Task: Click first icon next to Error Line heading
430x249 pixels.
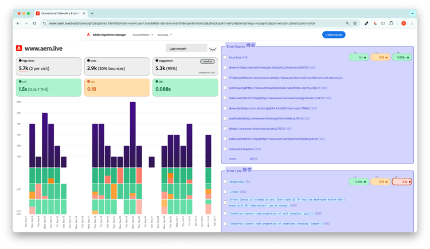Action: 244,170
